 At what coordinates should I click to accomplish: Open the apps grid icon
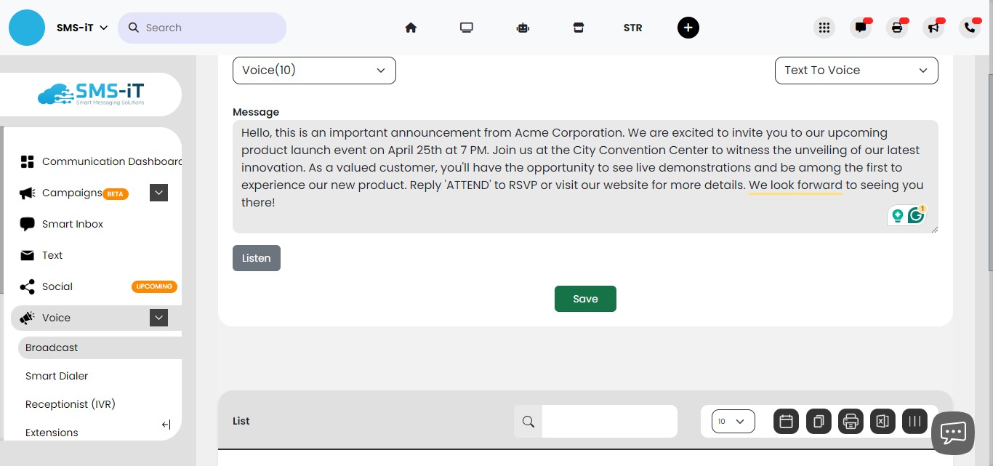point(824,28)
